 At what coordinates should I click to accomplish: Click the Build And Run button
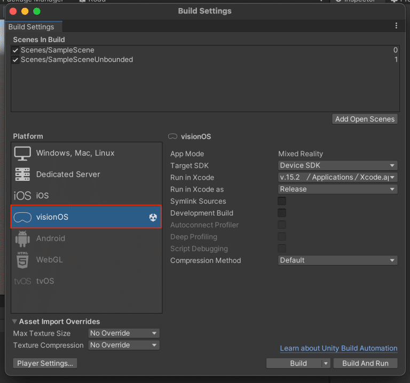(x=365, y=363)
